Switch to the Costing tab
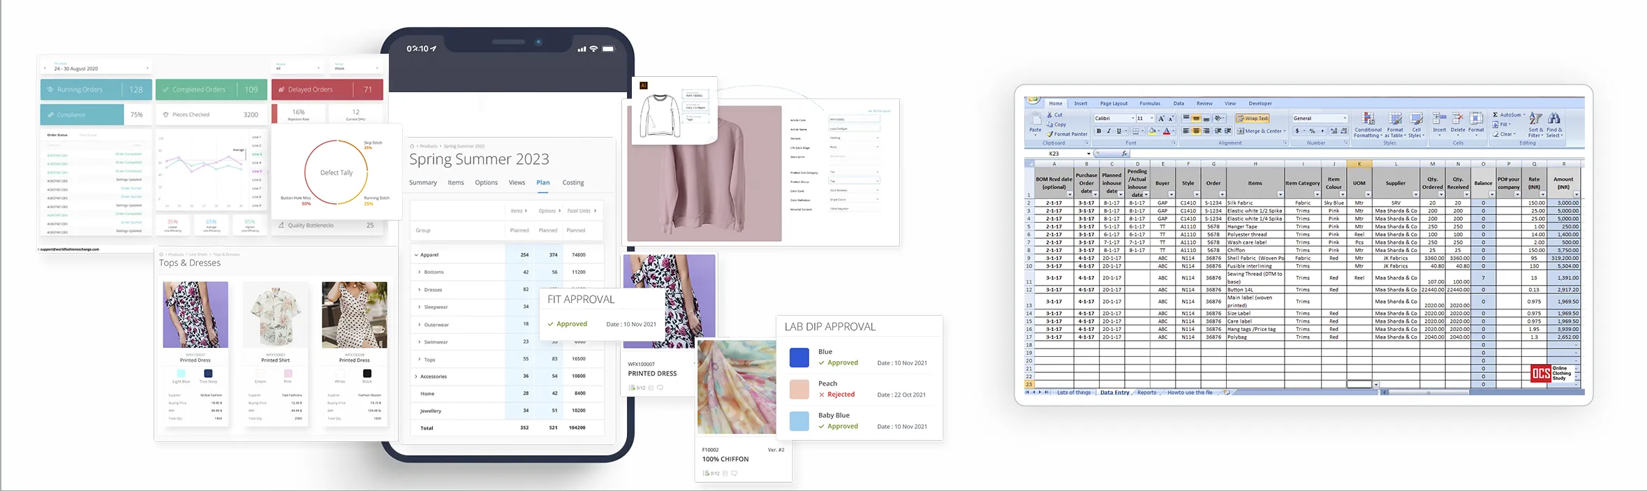Screen dimensions: 1647x491 tap(573, 183)
